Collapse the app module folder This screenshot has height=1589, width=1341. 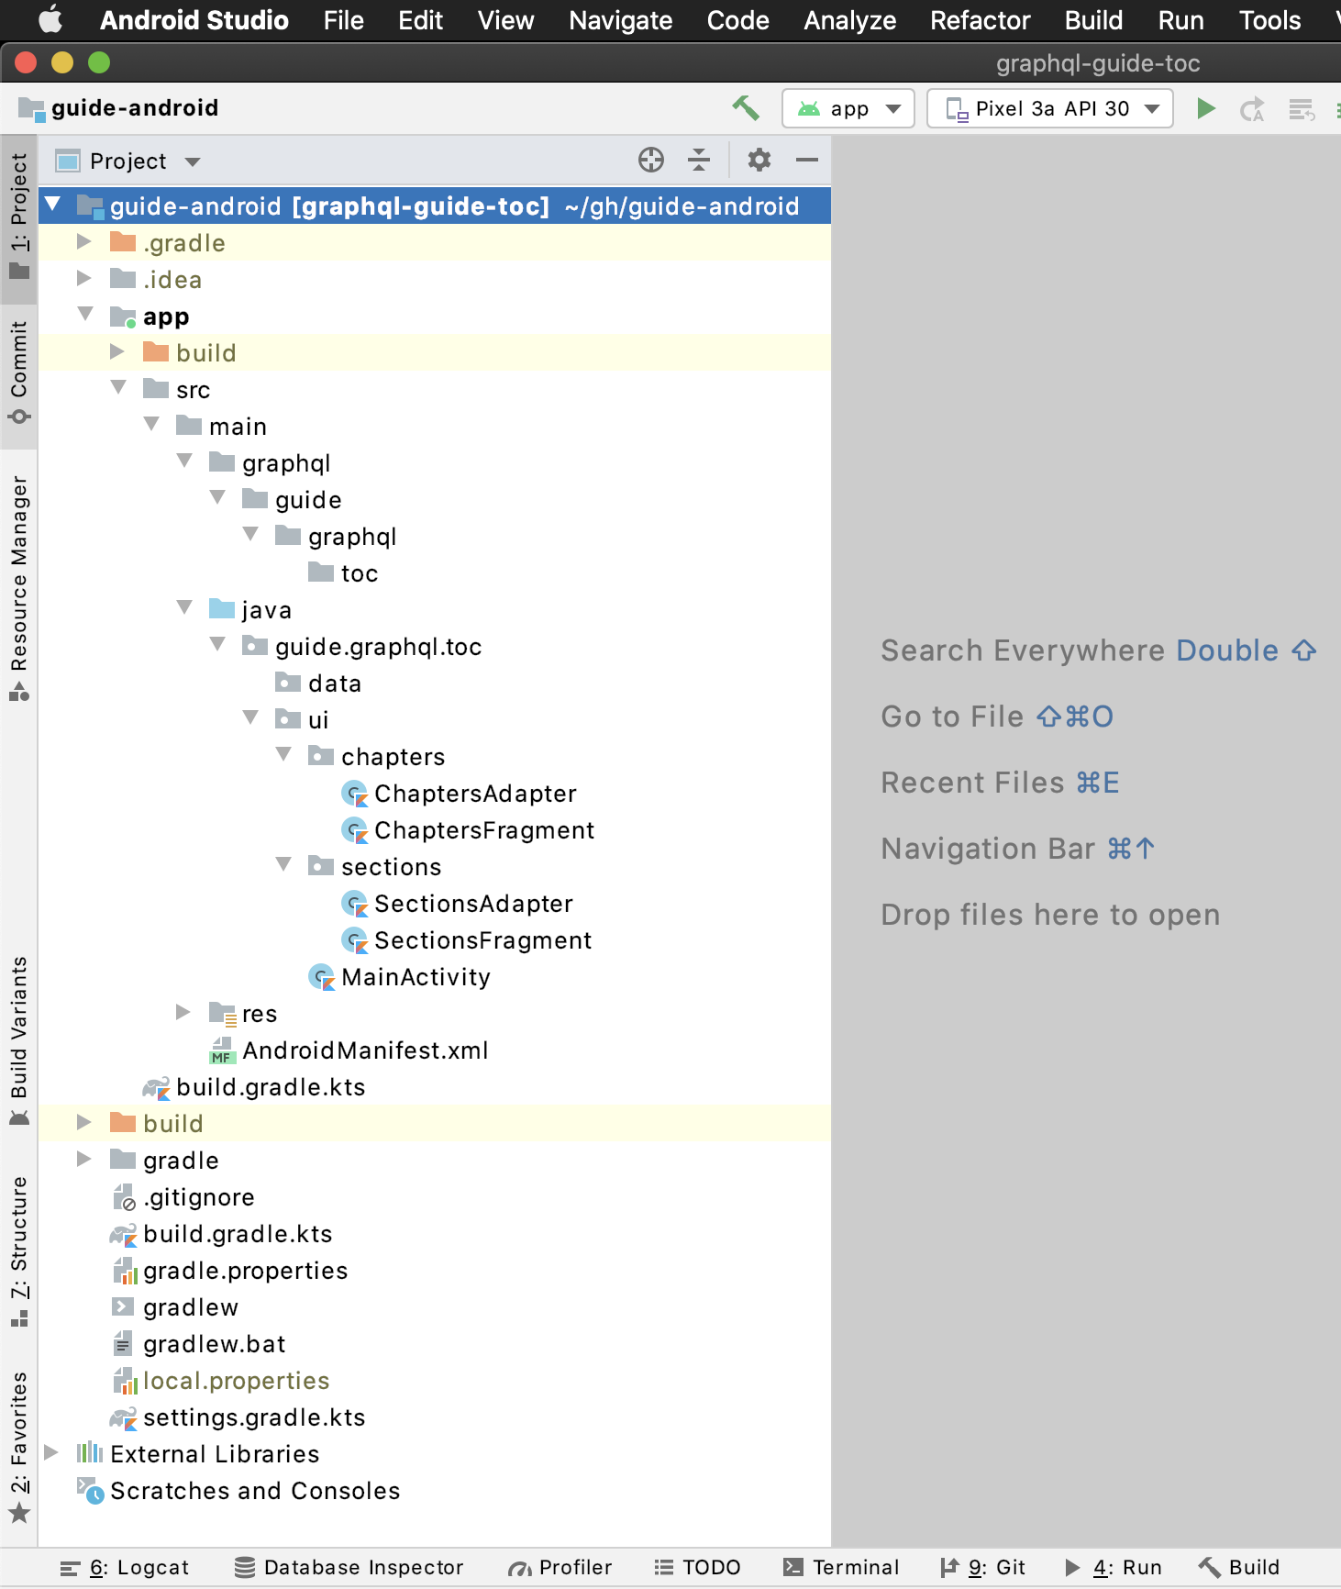(85, 314)
